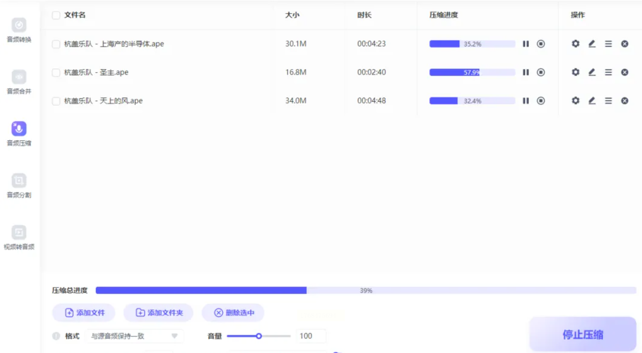This screenshot has height=353, width=642.
Task: Check the select-all box beside 文件名
Action: [x=56, y=15]
